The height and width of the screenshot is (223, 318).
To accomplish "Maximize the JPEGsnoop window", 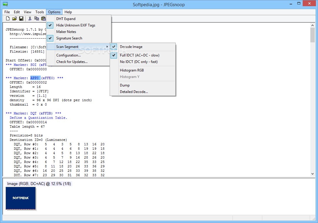I will click(x=299, y=4).
